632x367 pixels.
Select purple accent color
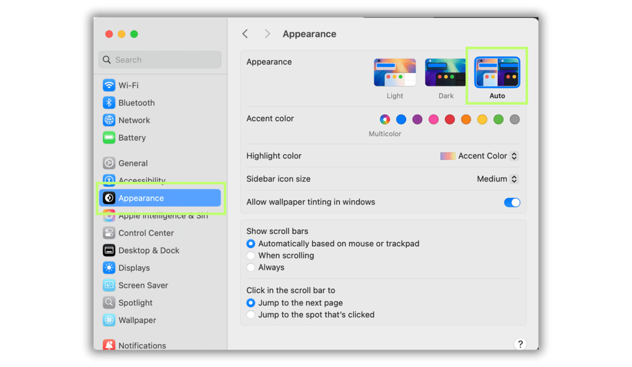[418, 119]
